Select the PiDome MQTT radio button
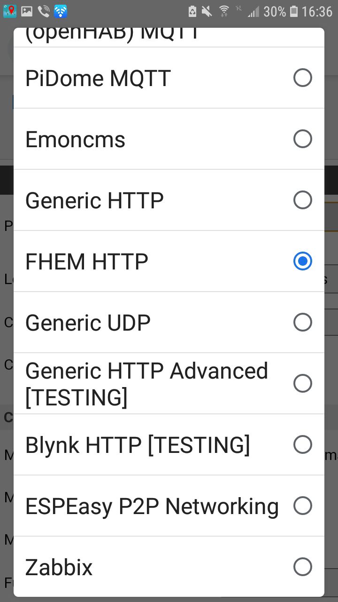Screen dimensions: 338x602 302,78
